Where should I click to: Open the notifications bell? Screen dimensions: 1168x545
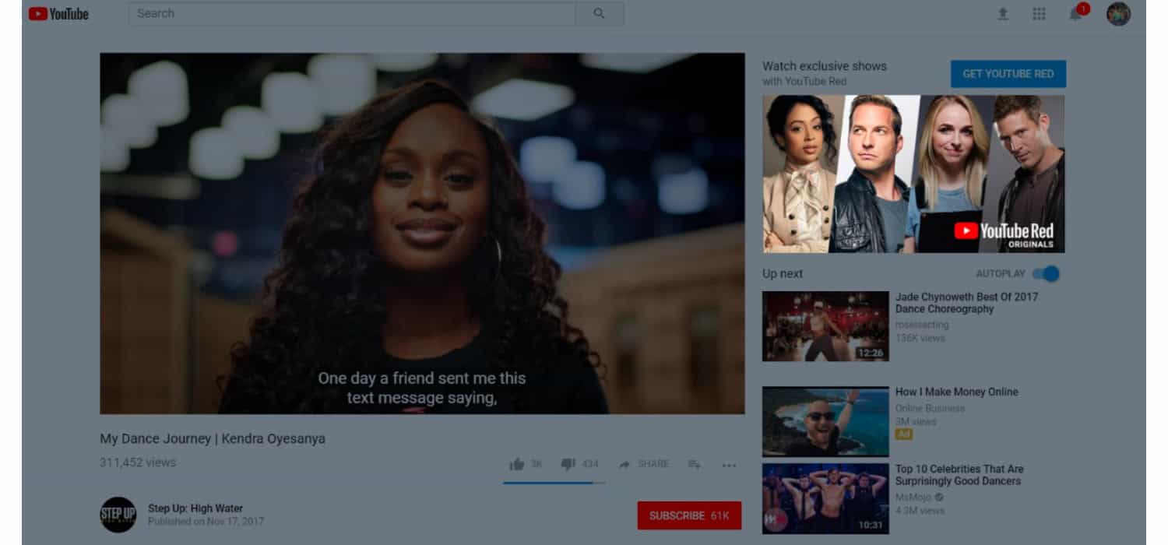pyautogui.click(x=1076, y=13)
